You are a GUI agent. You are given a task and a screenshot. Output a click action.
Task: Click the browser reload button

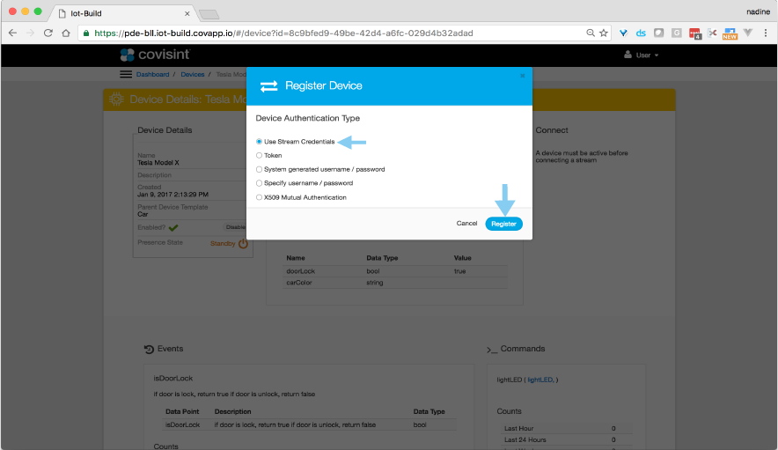coord(47,33)
